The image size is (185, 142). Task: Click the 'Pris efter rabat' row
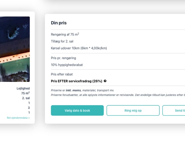coord(62,74)
